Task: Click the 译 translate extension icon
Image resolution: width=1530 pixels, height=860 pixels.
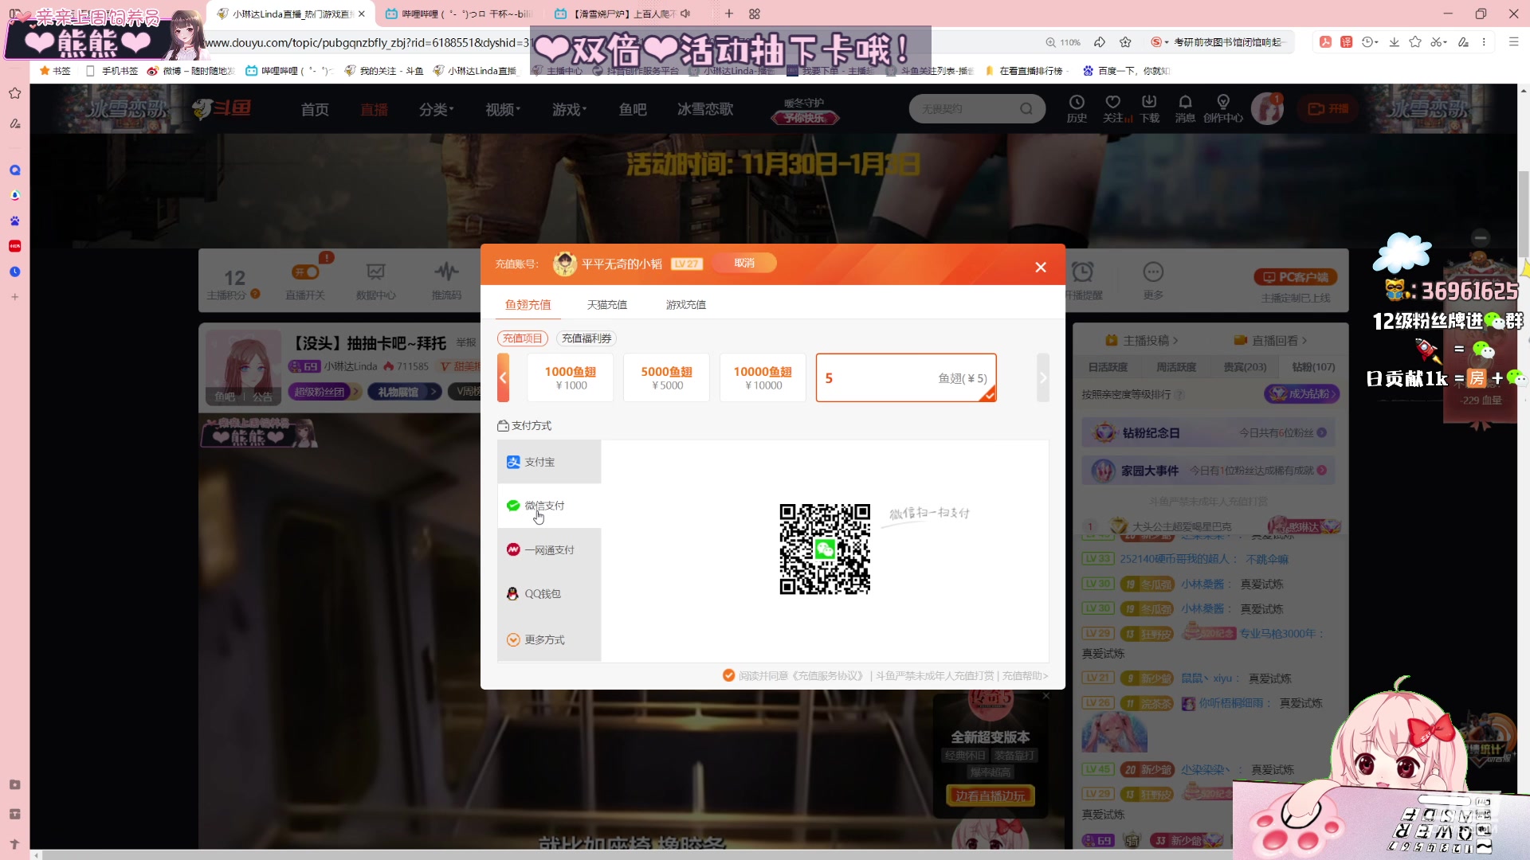Action: (x=1346, y=42)
